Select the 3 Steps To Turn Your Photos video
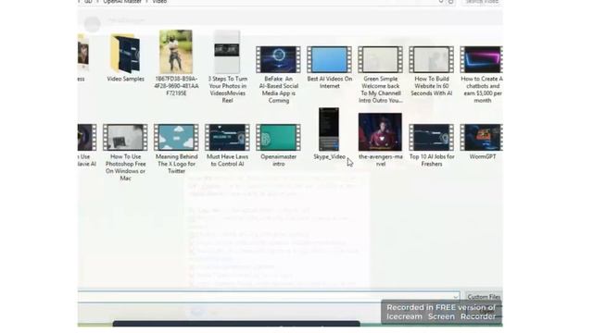 pyautogui.click(x=227, y=66)
